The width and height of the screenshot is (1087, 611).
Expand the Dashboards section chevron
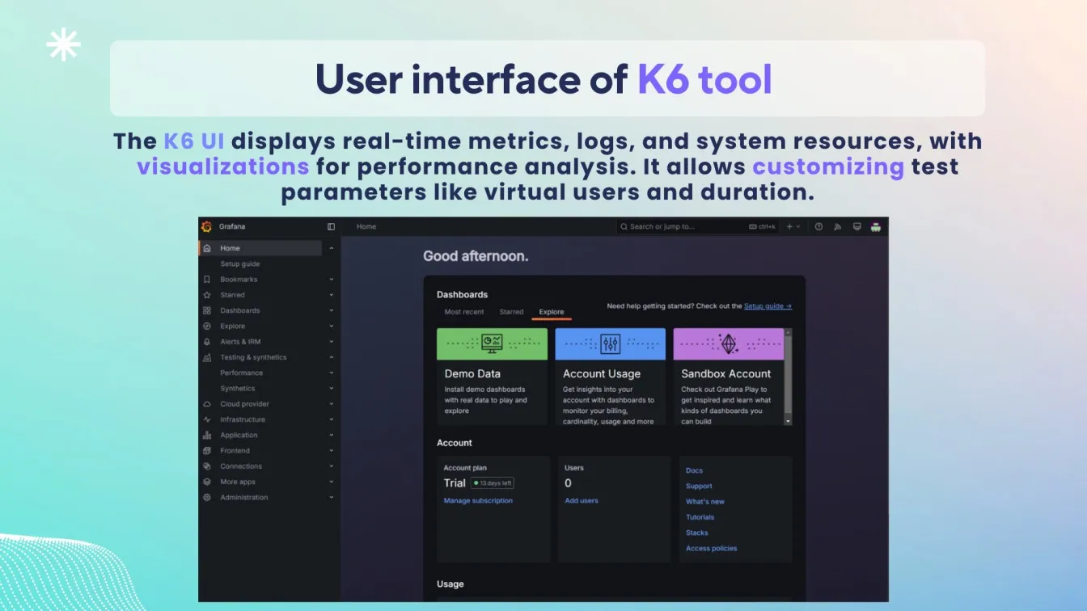(332, 310)
